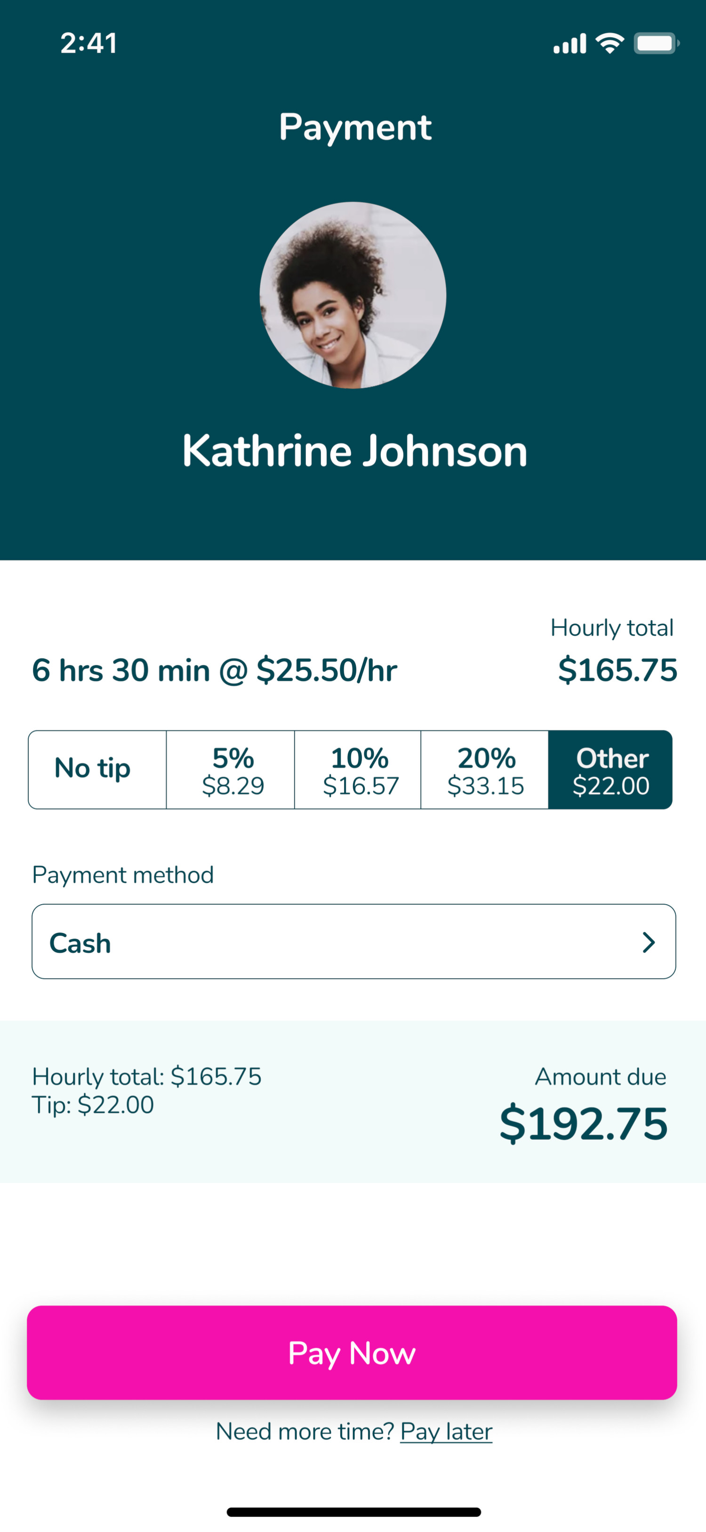Click the chevron arrow in payment method
The width and height of the screenshot is (706, 1532).
pos(649,942)
